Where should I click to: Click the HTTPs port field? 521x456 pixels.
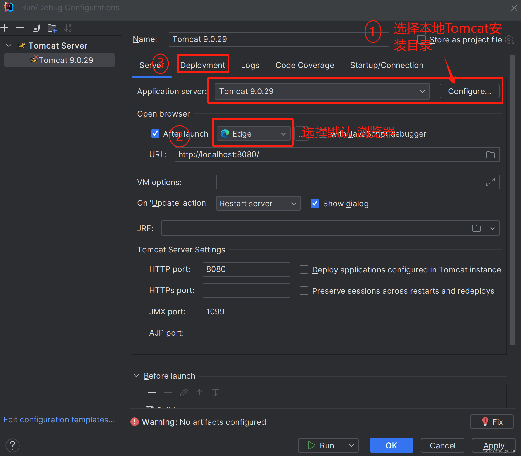click(246, 291)
